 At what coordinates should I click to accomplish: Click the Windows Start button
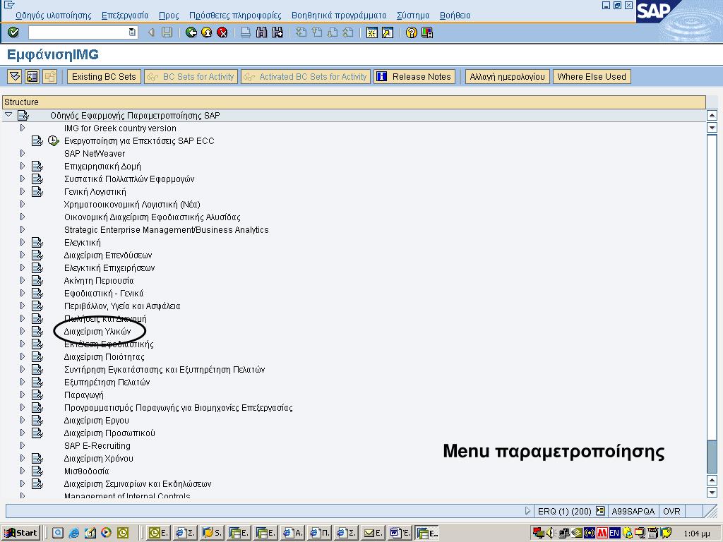tap(21, 533)
